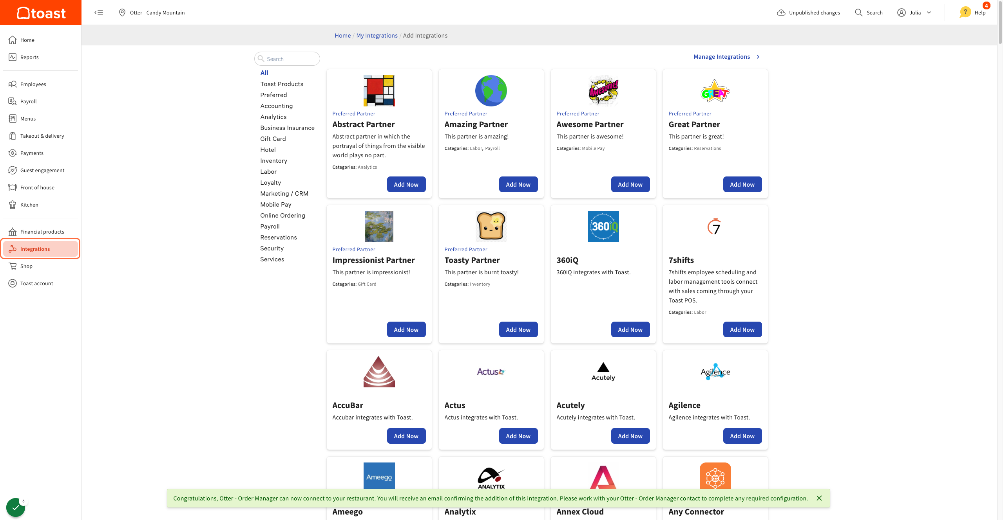
Task: Go to Guest engagement in sidebar
Action: (x=42, y=170)
